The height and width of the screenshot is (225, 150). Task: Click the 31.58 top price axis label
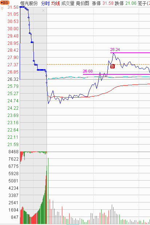pyautogui.click(x=13, y=7)
